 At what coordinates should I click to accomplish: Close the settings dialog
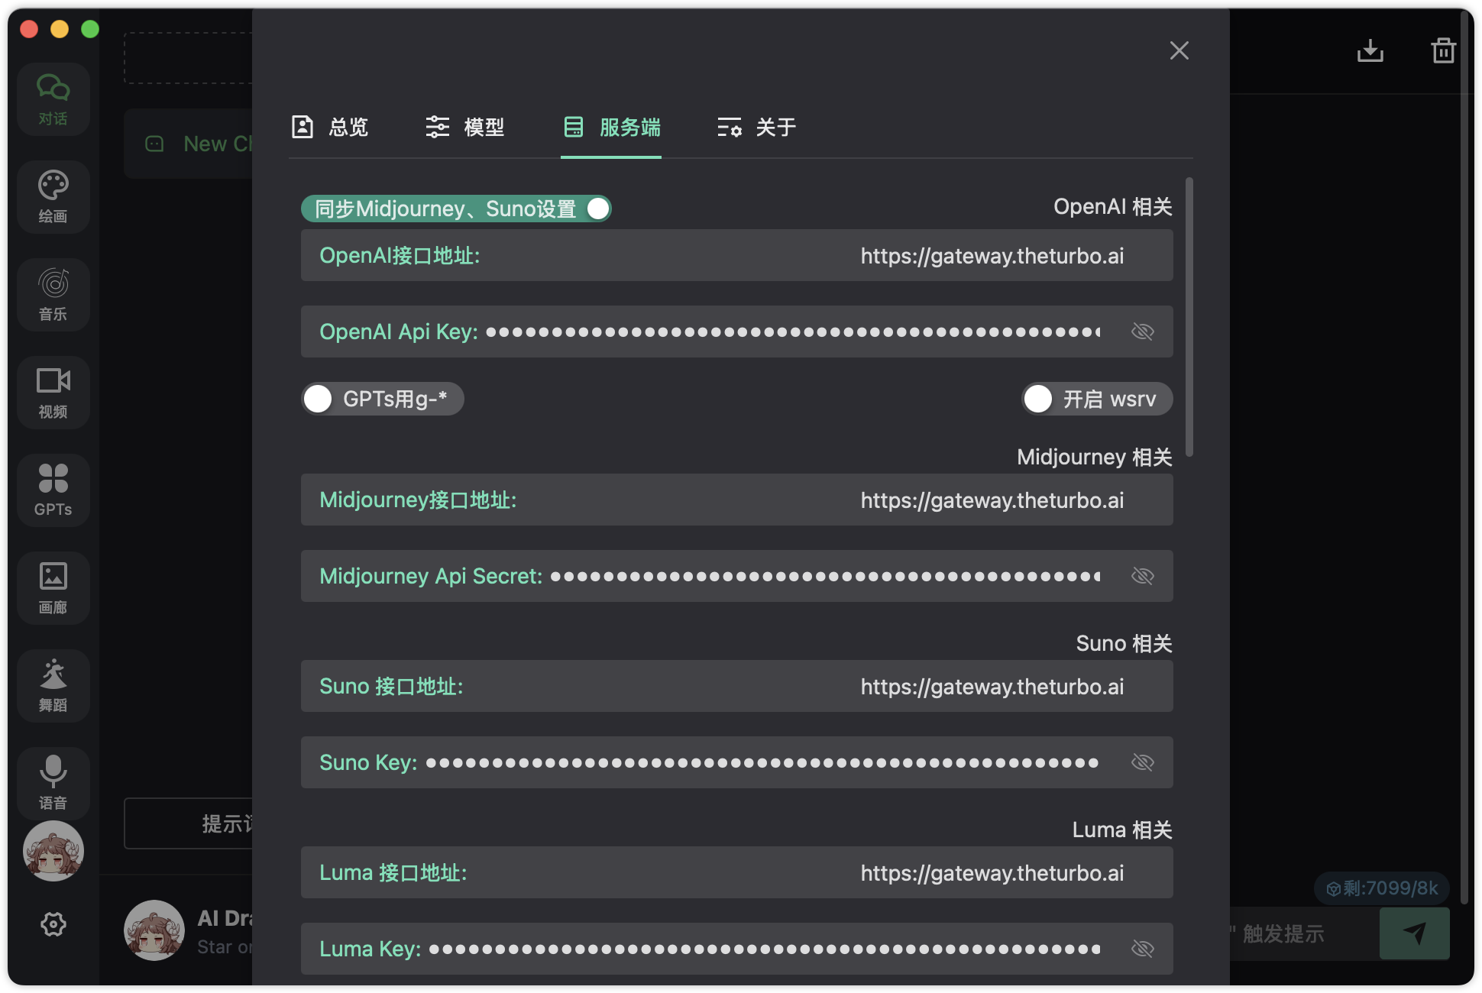[1179, 50]
